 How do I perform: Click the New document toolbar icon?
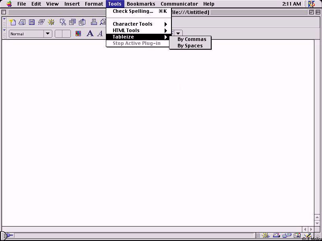tap(12, 22)
